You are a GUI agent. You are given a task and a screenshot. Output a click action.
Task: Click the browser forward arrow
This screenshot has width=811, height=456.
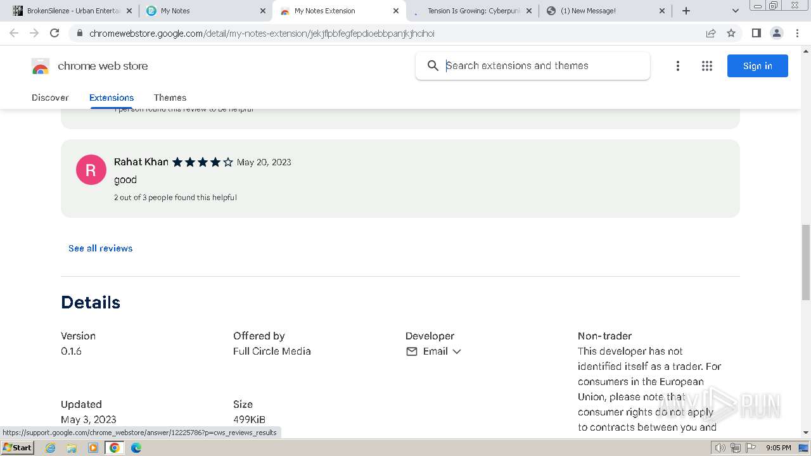coord(34,33)
